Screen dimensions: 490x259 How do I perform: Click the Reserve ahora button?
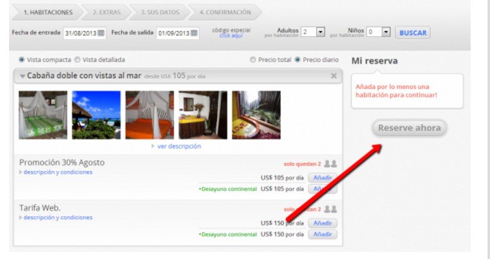pyautogui.click(x=410, y=128)
